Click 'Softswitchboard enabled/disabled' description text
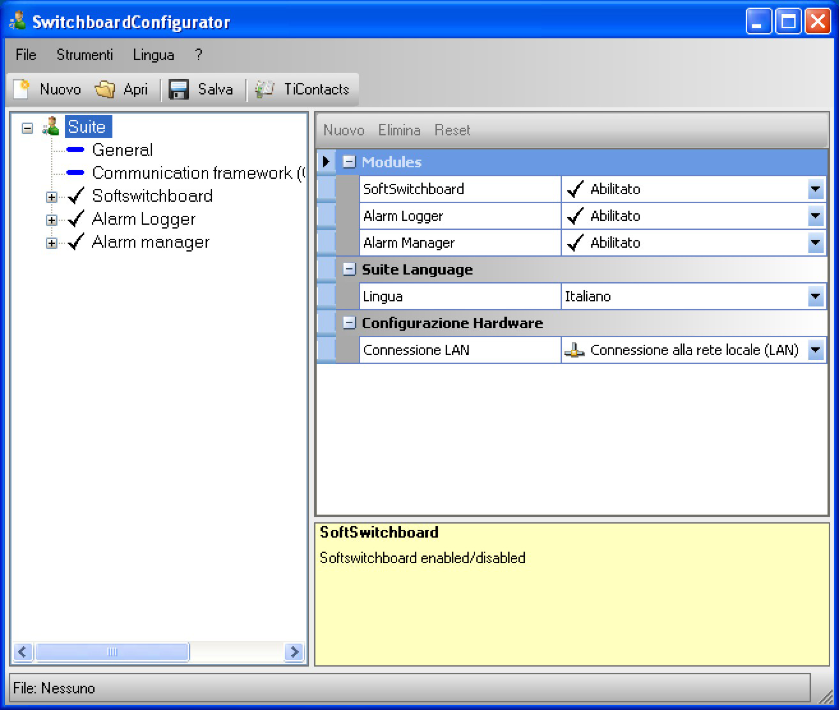 point(422,558)
